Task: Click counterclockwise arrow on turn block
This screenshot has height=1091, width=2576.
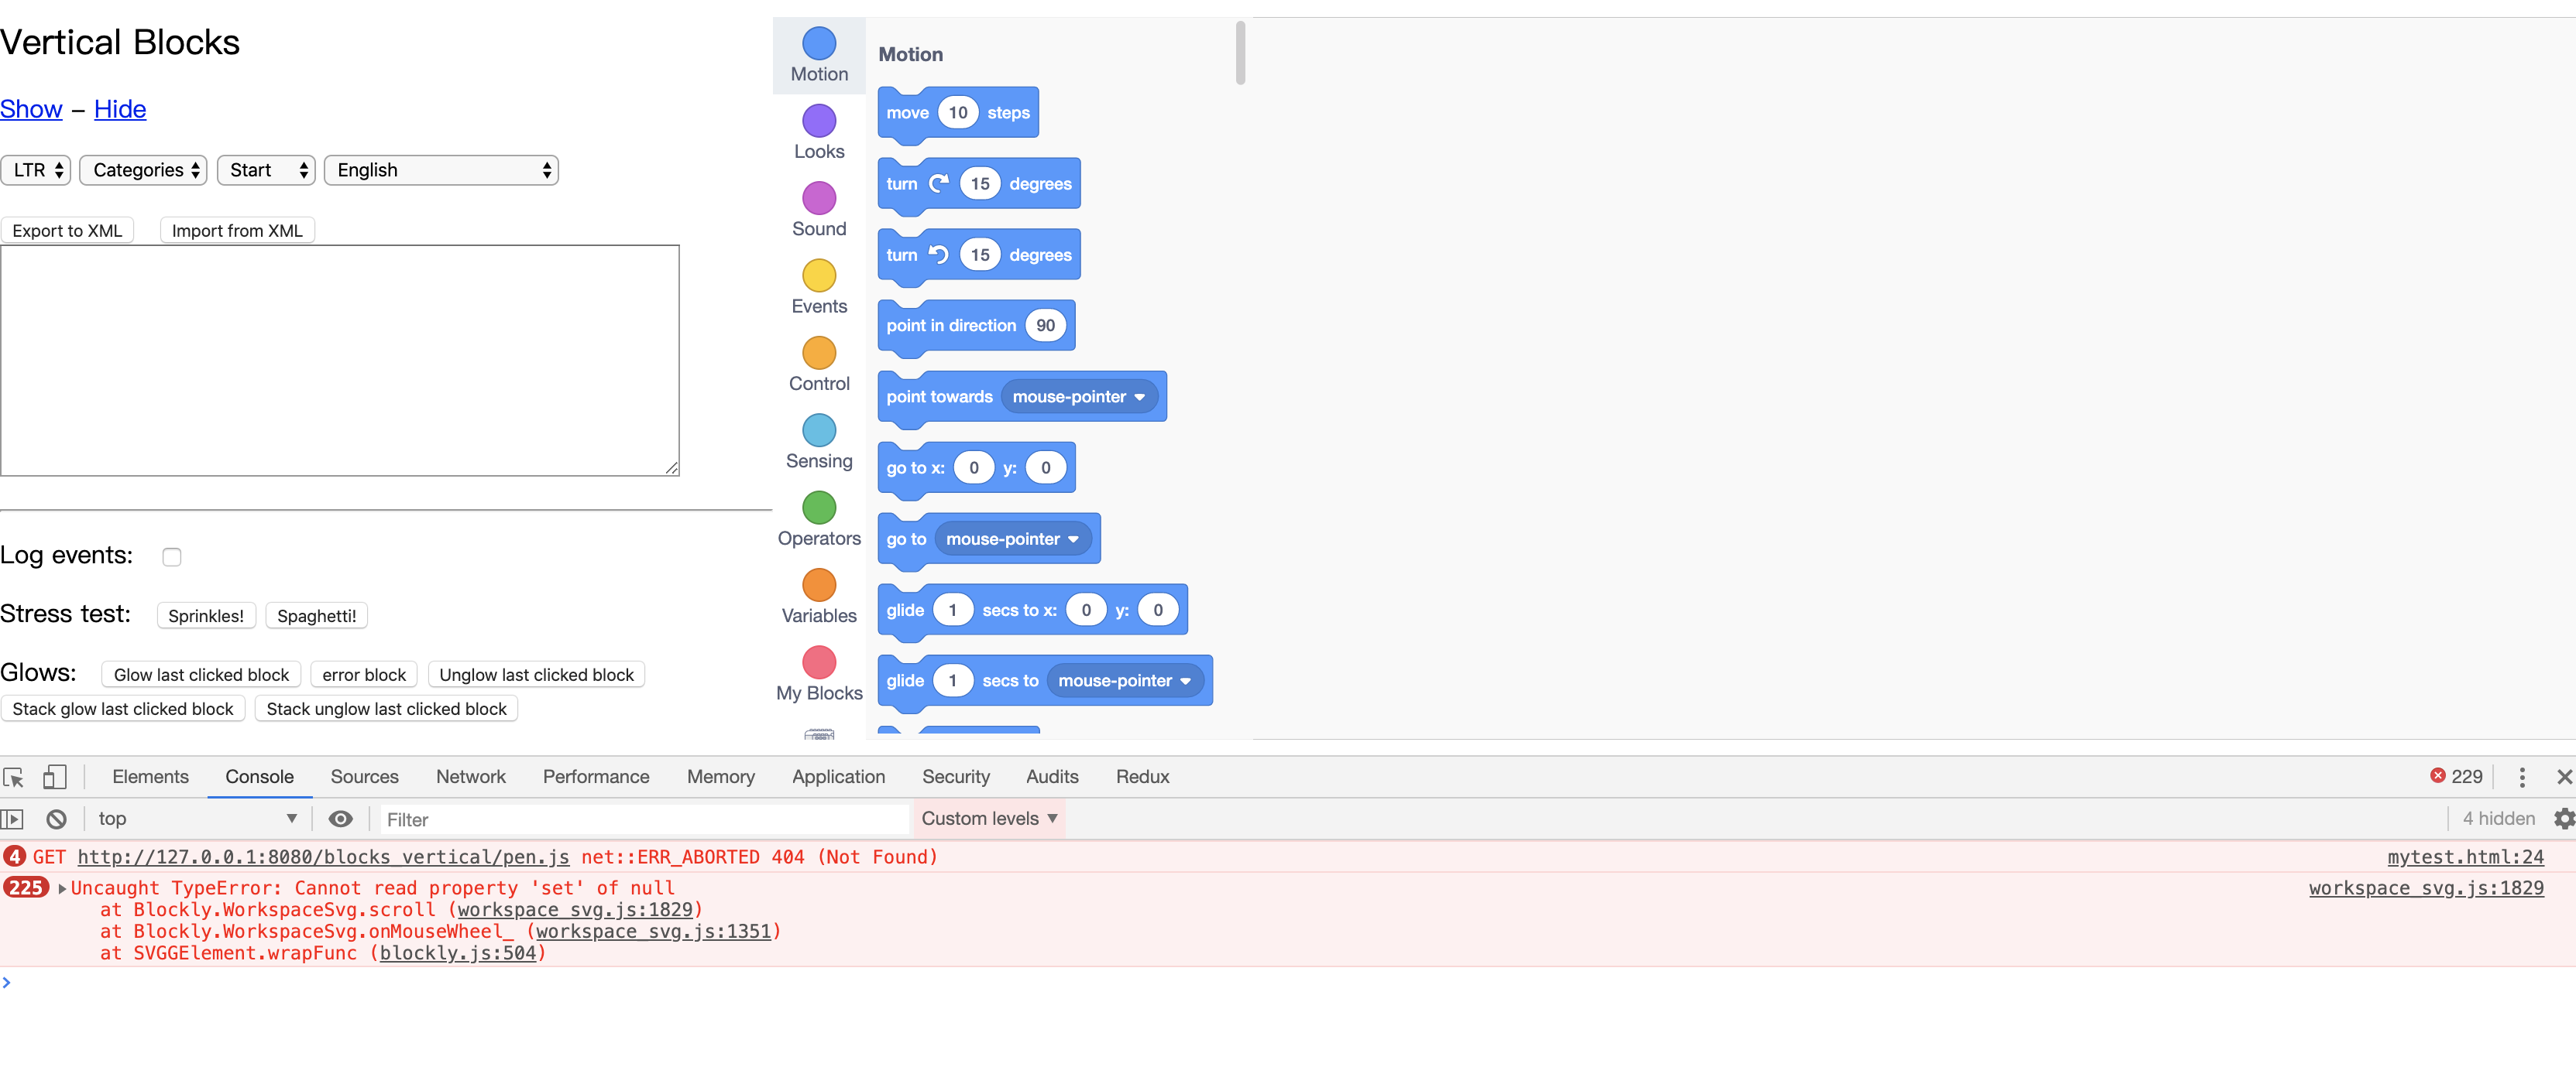Action: tap(939, 254)
